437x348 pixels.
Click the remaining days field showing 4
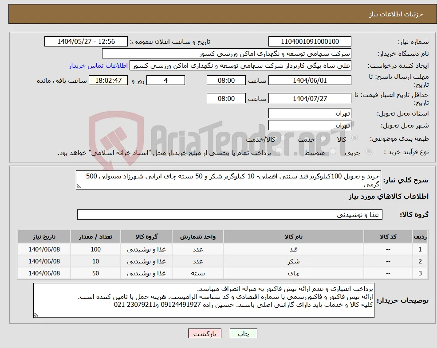pyautogui.click(x=165, y=81)
